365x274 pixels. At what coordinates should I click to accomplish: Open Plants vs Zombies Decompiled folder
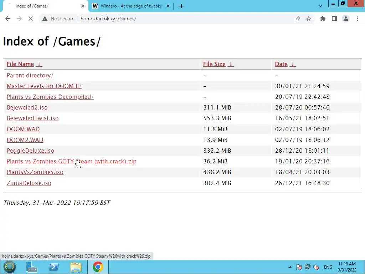click(50, 97)
